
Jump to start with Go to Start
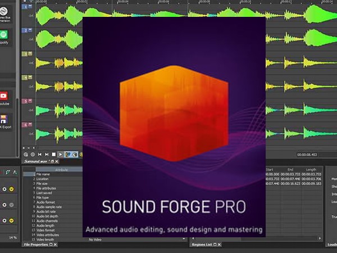point(40,155)
